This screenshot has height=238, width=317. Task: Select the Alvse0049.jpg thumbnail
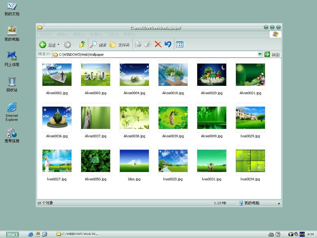pyautogui.click(x=212, y=118)
